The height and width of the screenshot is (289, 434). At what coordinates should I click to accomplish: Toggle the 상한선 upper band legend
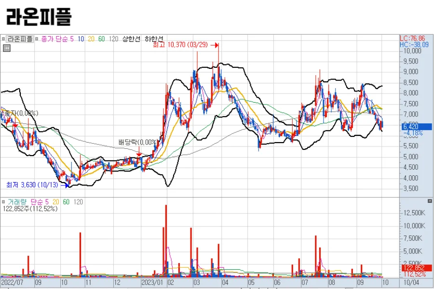[132, 39]
